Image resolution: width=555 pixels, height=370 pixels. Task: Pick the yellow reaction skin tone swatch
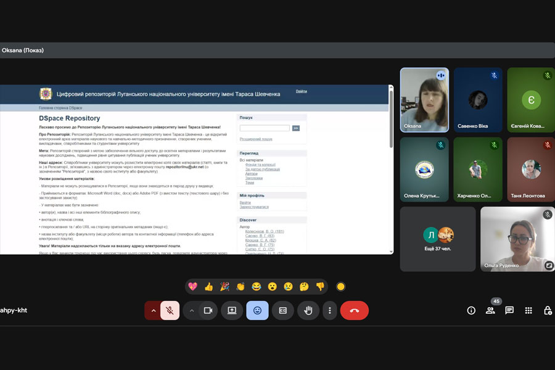(x=340, y=286)
